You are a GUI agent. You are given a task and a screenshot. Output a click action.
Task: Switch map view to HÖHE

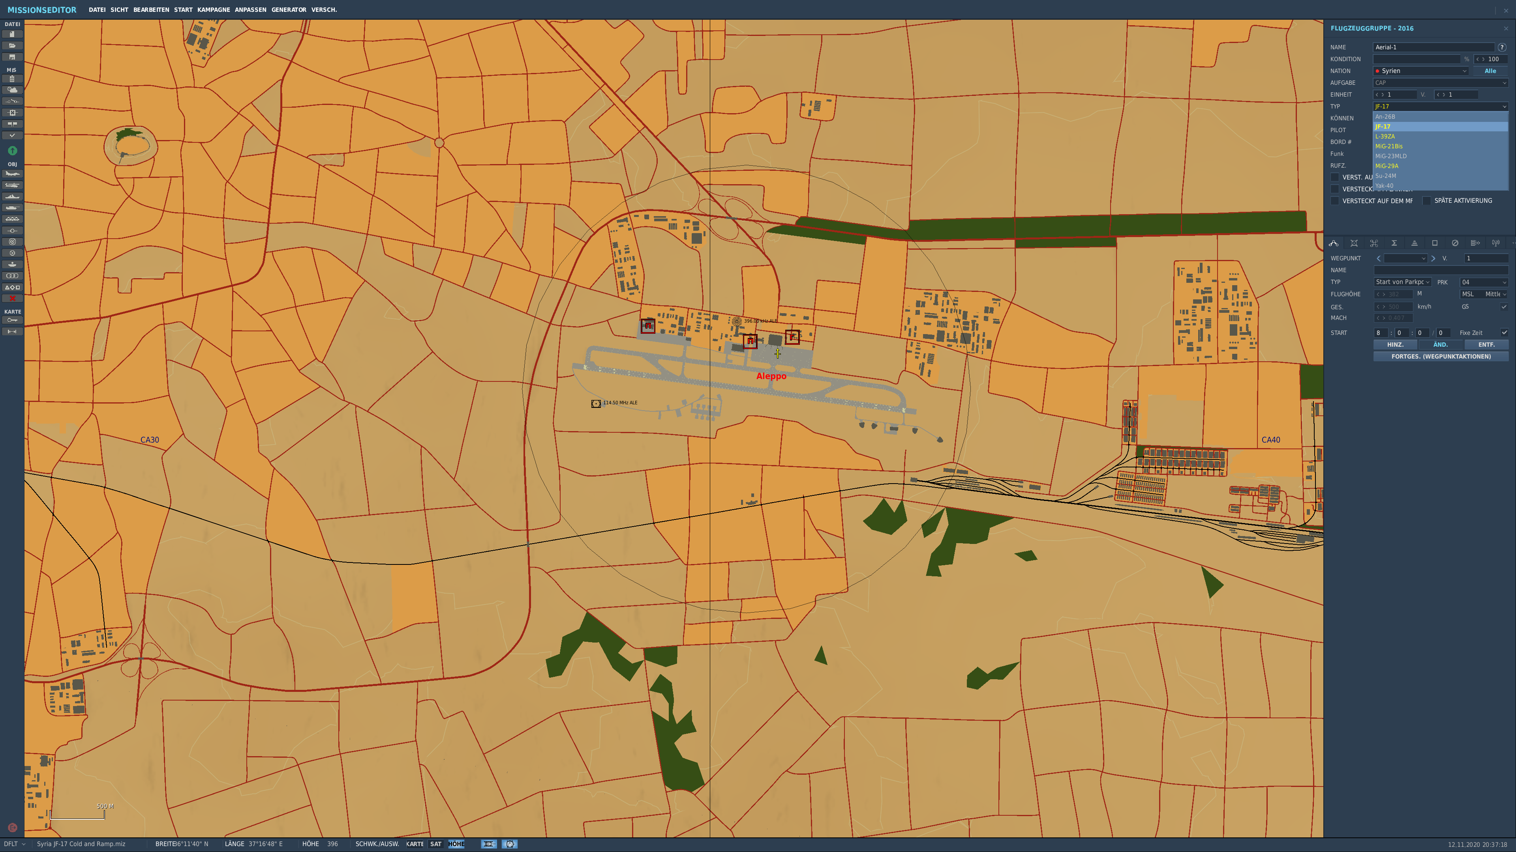456,844
